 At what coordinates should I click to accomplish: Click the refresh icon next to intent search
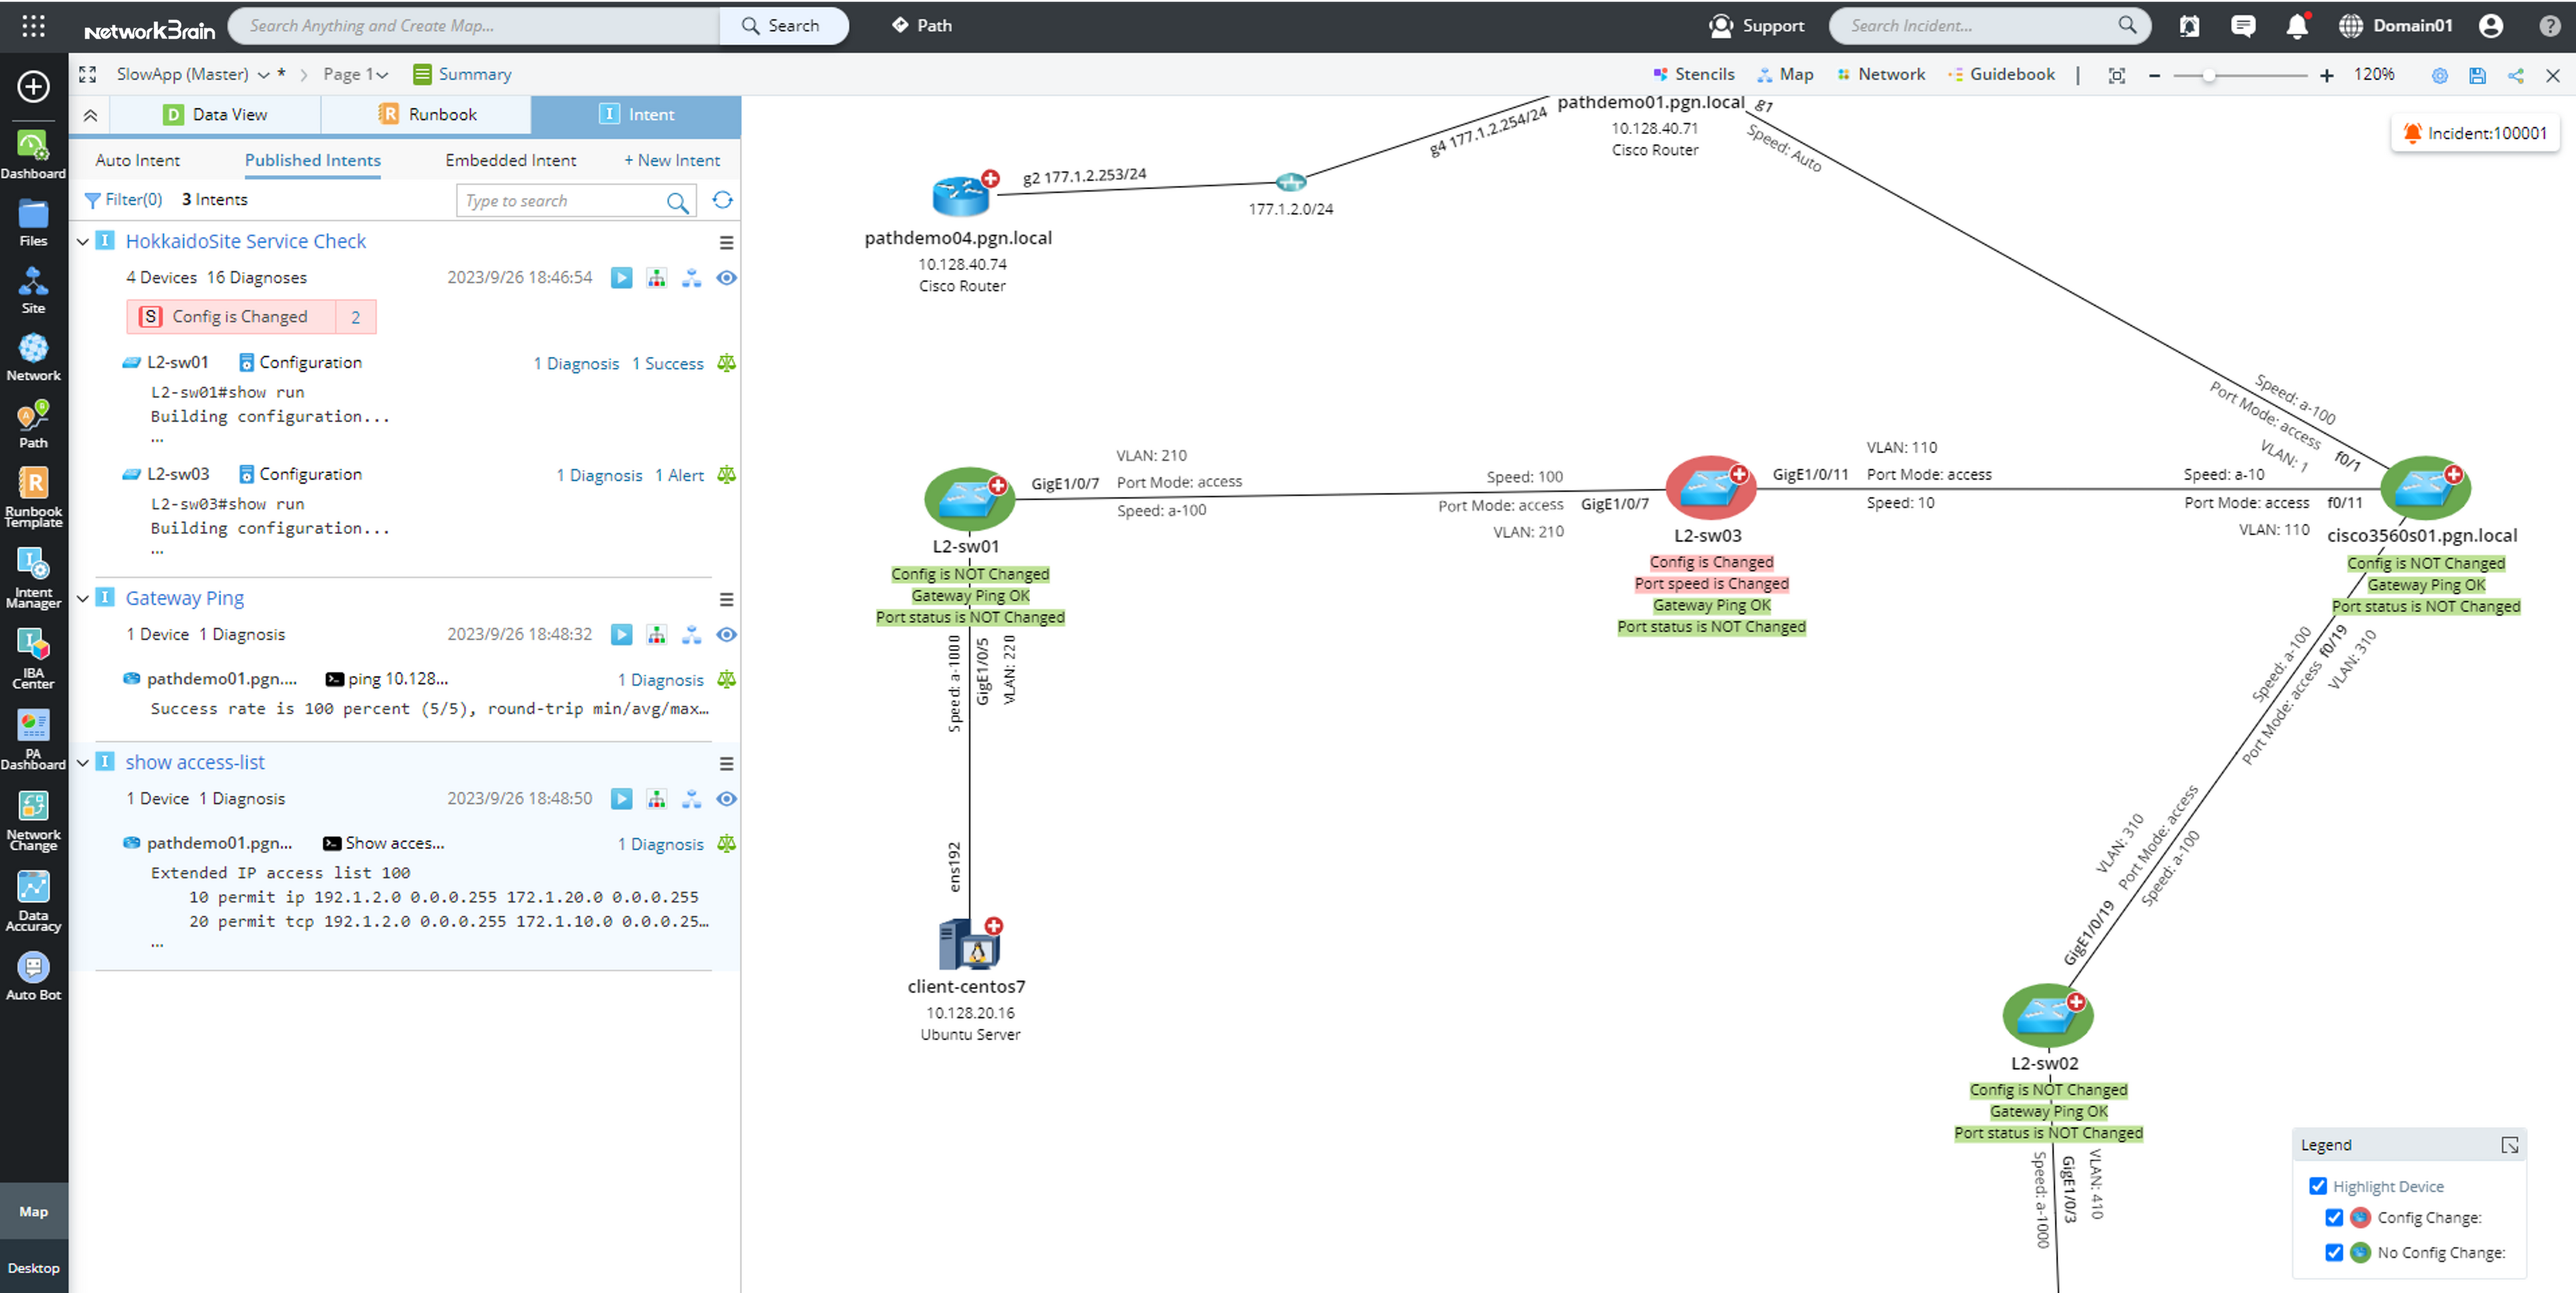pyautogui.click(x=722, y=200)
